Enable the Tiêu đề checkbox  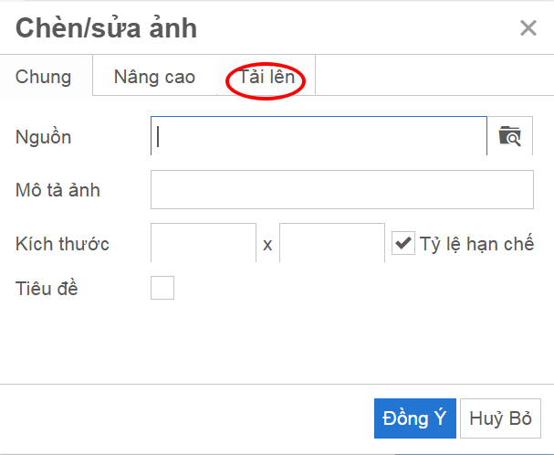(162, 288)
